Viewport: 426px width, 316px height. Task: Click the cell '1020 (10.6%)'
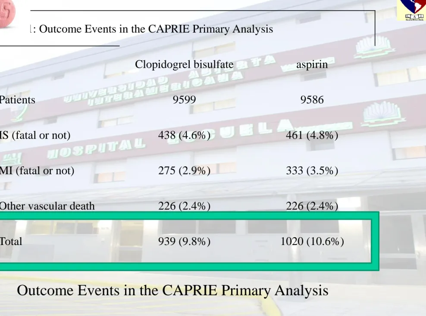(x=312, y=242)
